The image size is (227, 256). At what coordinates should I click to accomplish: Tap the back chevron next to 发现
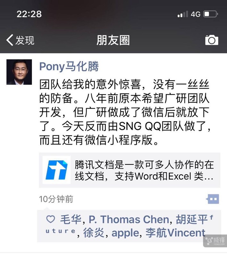click(10, 40)
